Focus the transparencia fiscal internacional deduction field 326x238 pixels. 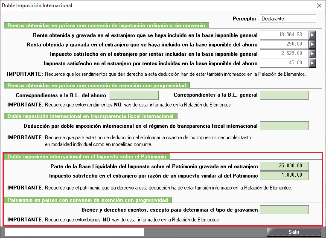pos(284,126)
